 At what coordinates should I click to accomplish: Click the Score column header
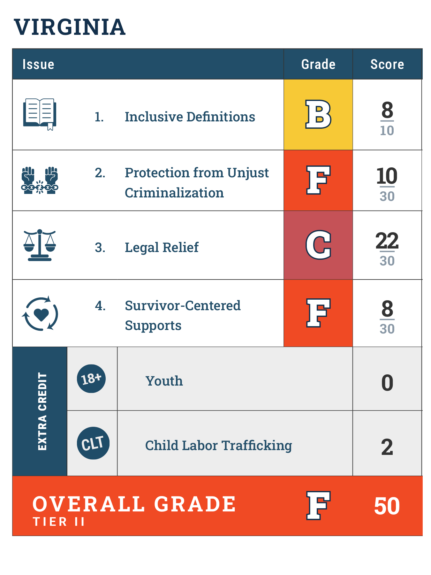387,65
